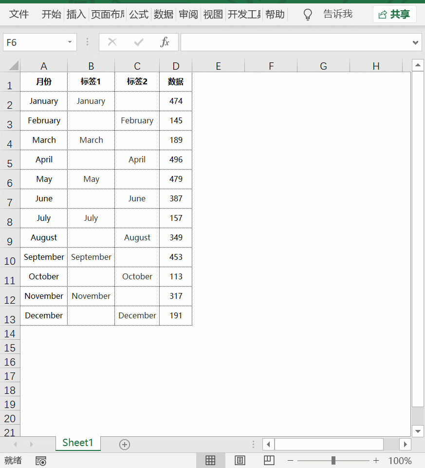Go to previous sheet tab arrow
Image resolution: width=425 pixels, height=468 pixels.
coord(15,445)
